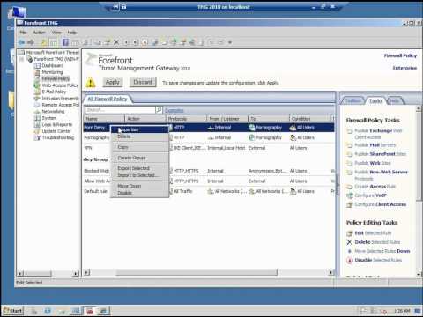Switch to the Help tab in task pane
The width and height of the screenshot is (423, 317).
(x=395, y=100)
